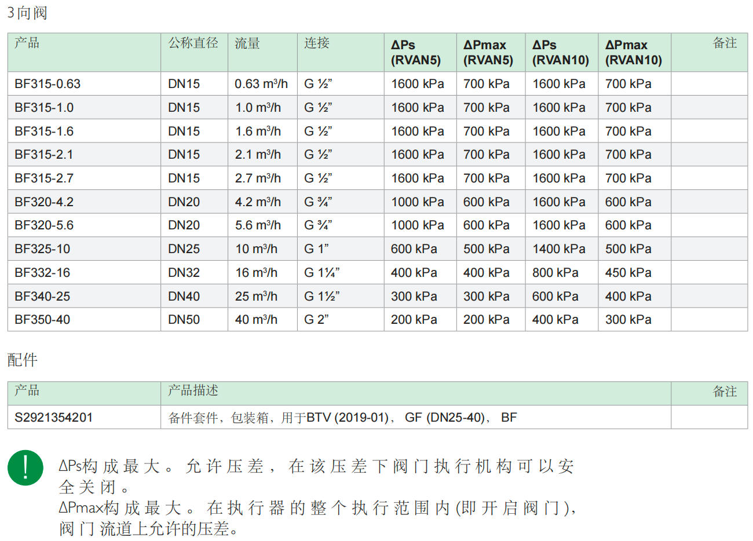
Task: Click the "连接" column header
Action: 317,43
